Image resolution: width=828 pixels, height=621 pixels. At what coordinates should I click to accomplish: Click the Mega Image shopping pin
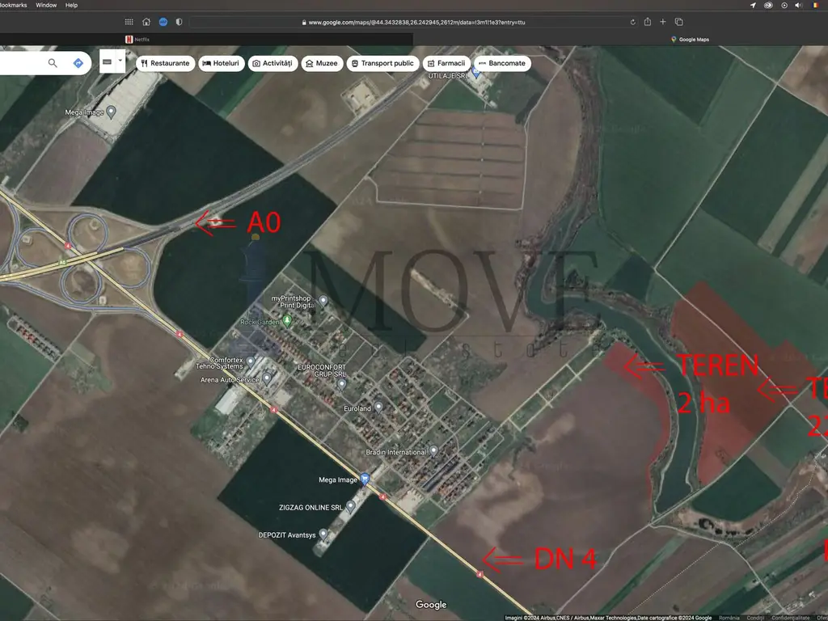365,479
